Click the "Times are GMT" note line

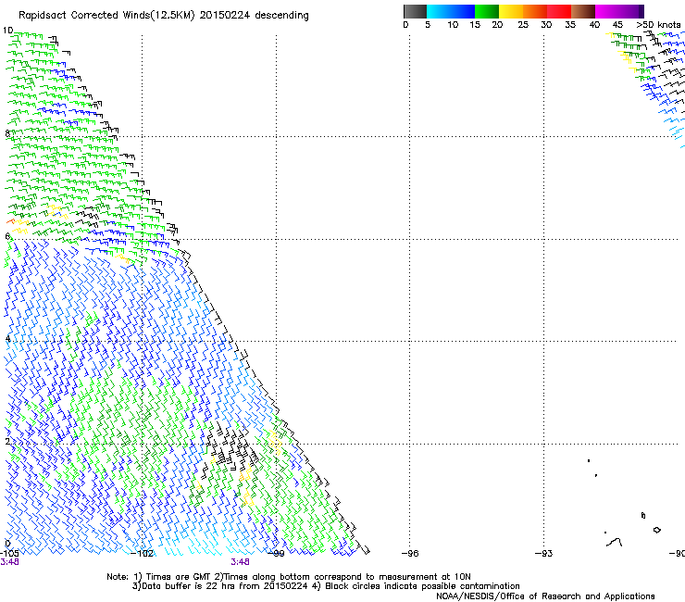(x=289, y=577)
